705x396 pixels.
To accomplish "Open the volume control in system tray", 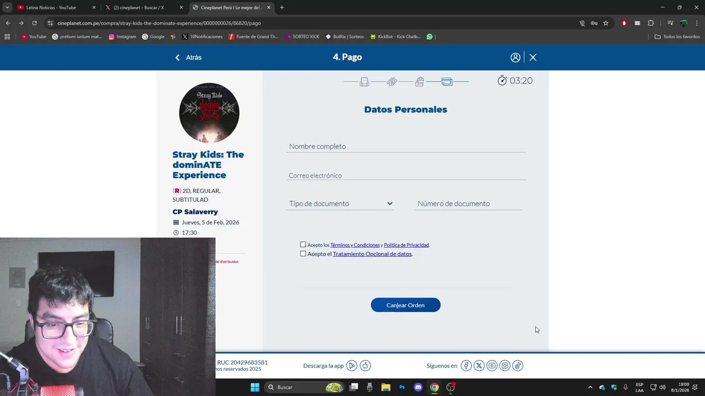I will tap(662, 387).
